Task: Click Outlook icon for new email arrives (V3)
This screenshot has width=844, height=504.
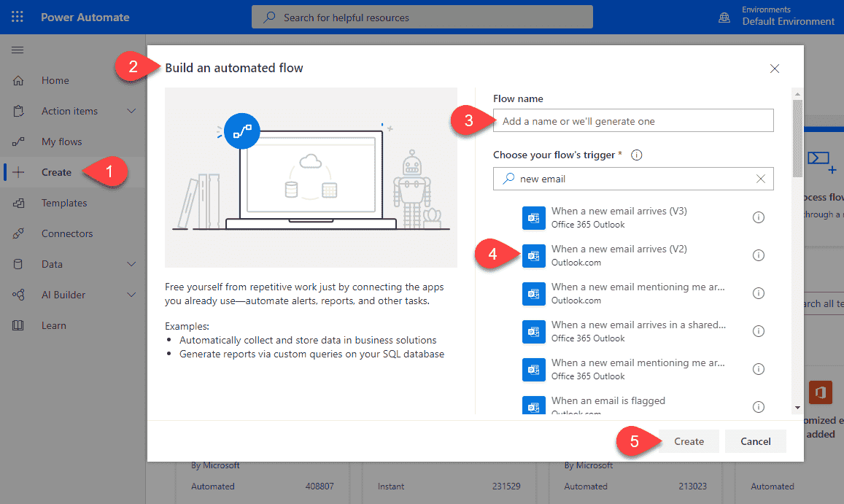Action: pyautogui.click(x=534, y=218)
